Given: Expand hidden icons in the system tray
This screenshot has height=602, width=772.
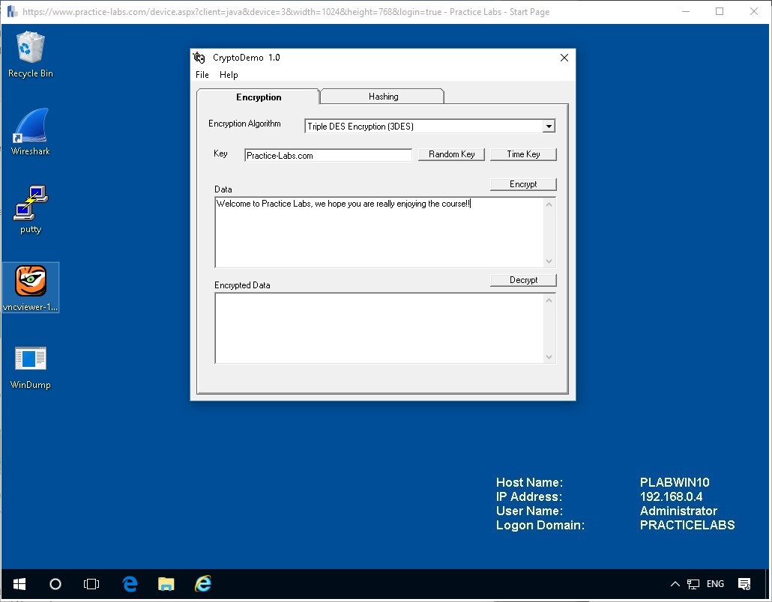Looking at the screenshot, I should [675, 584].
